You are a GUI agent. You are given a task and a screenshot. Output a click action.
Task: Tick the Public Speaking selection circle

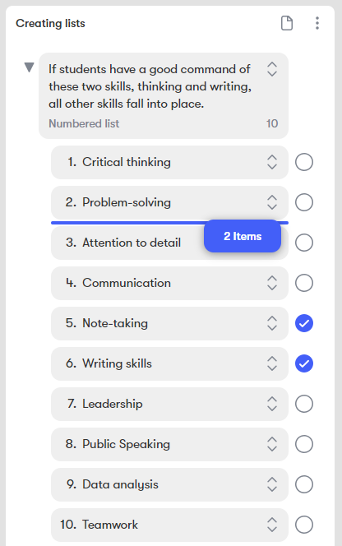coord(304,444)
